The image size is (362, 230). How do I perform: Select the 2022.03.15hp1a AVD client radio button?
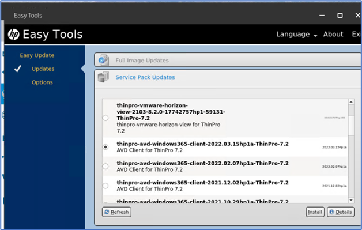(105, 147)
